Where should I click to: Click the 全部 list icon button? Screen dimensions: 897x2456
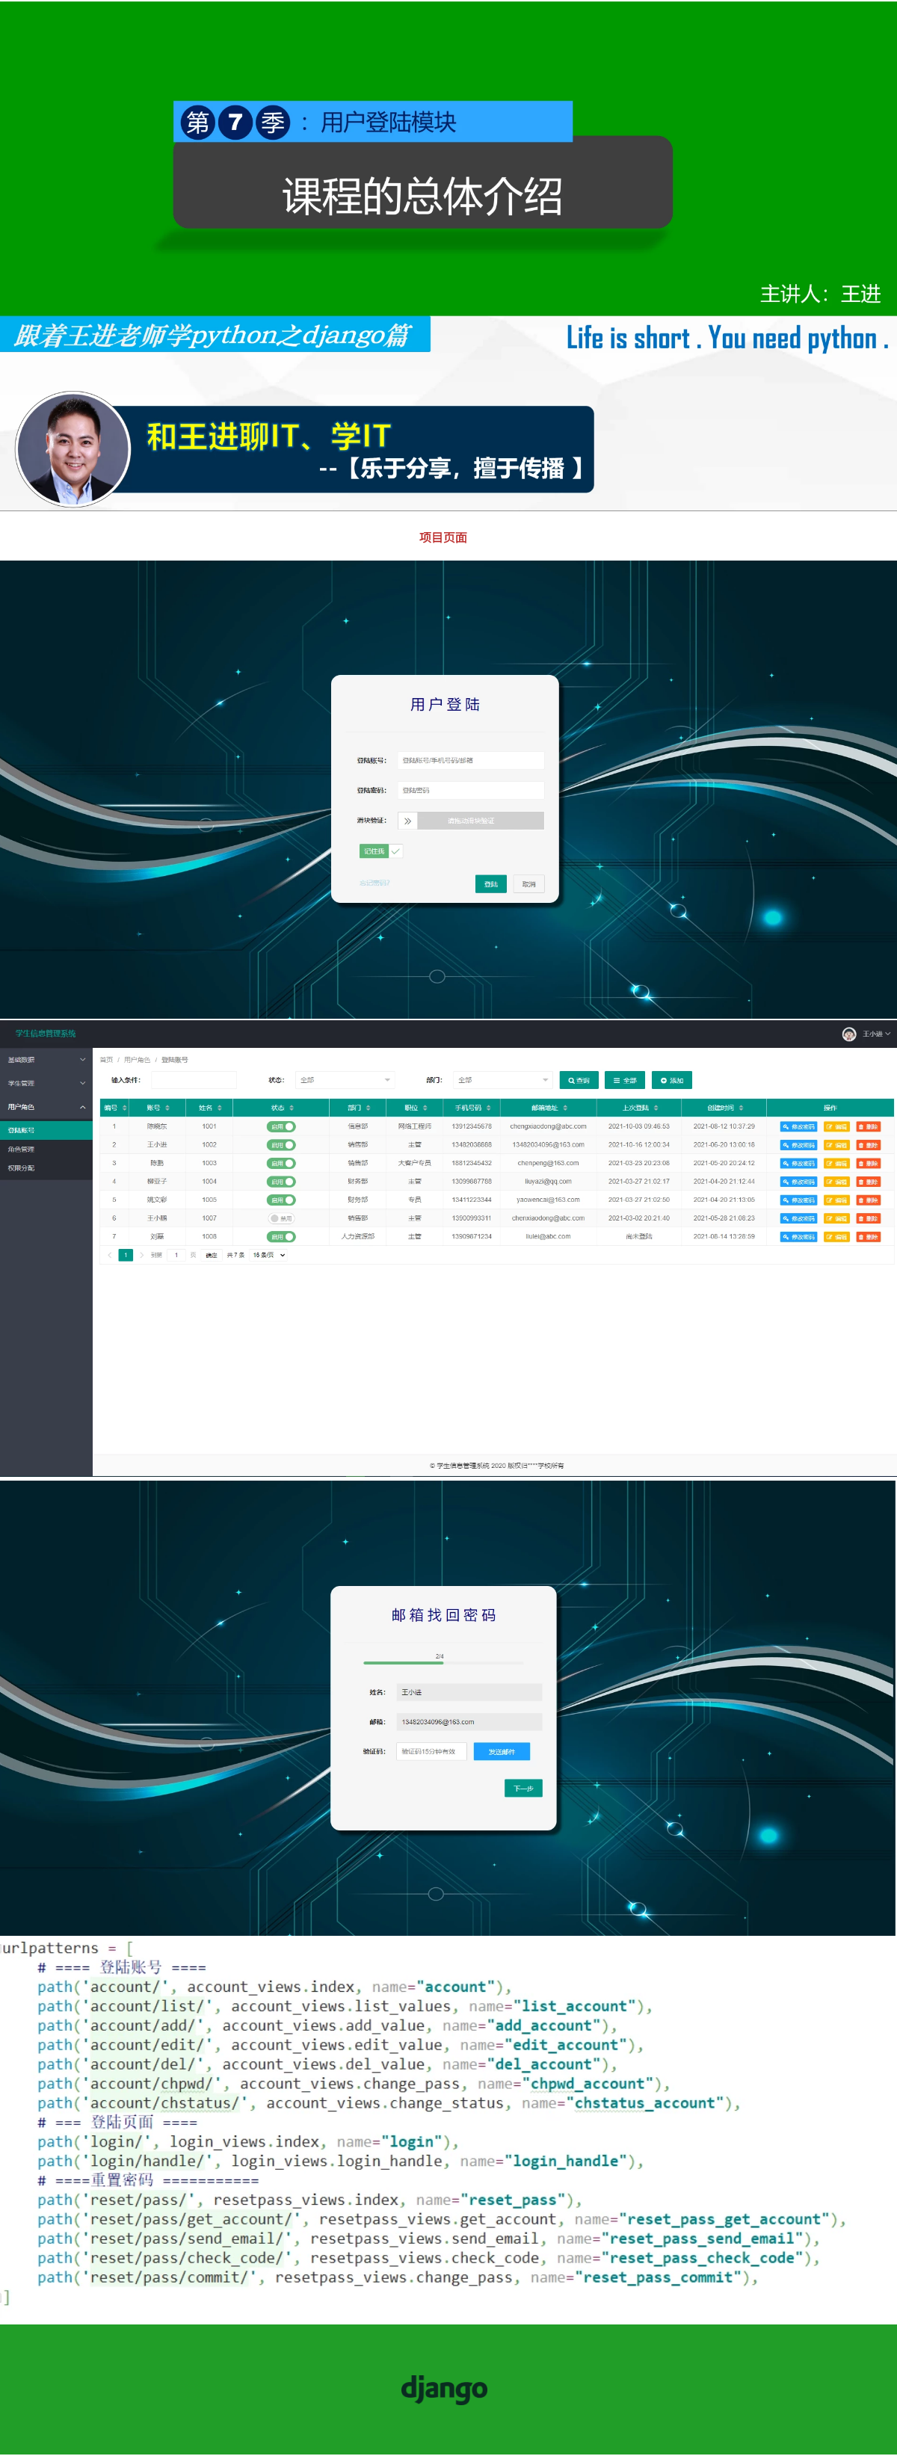tap(624, 1080)
